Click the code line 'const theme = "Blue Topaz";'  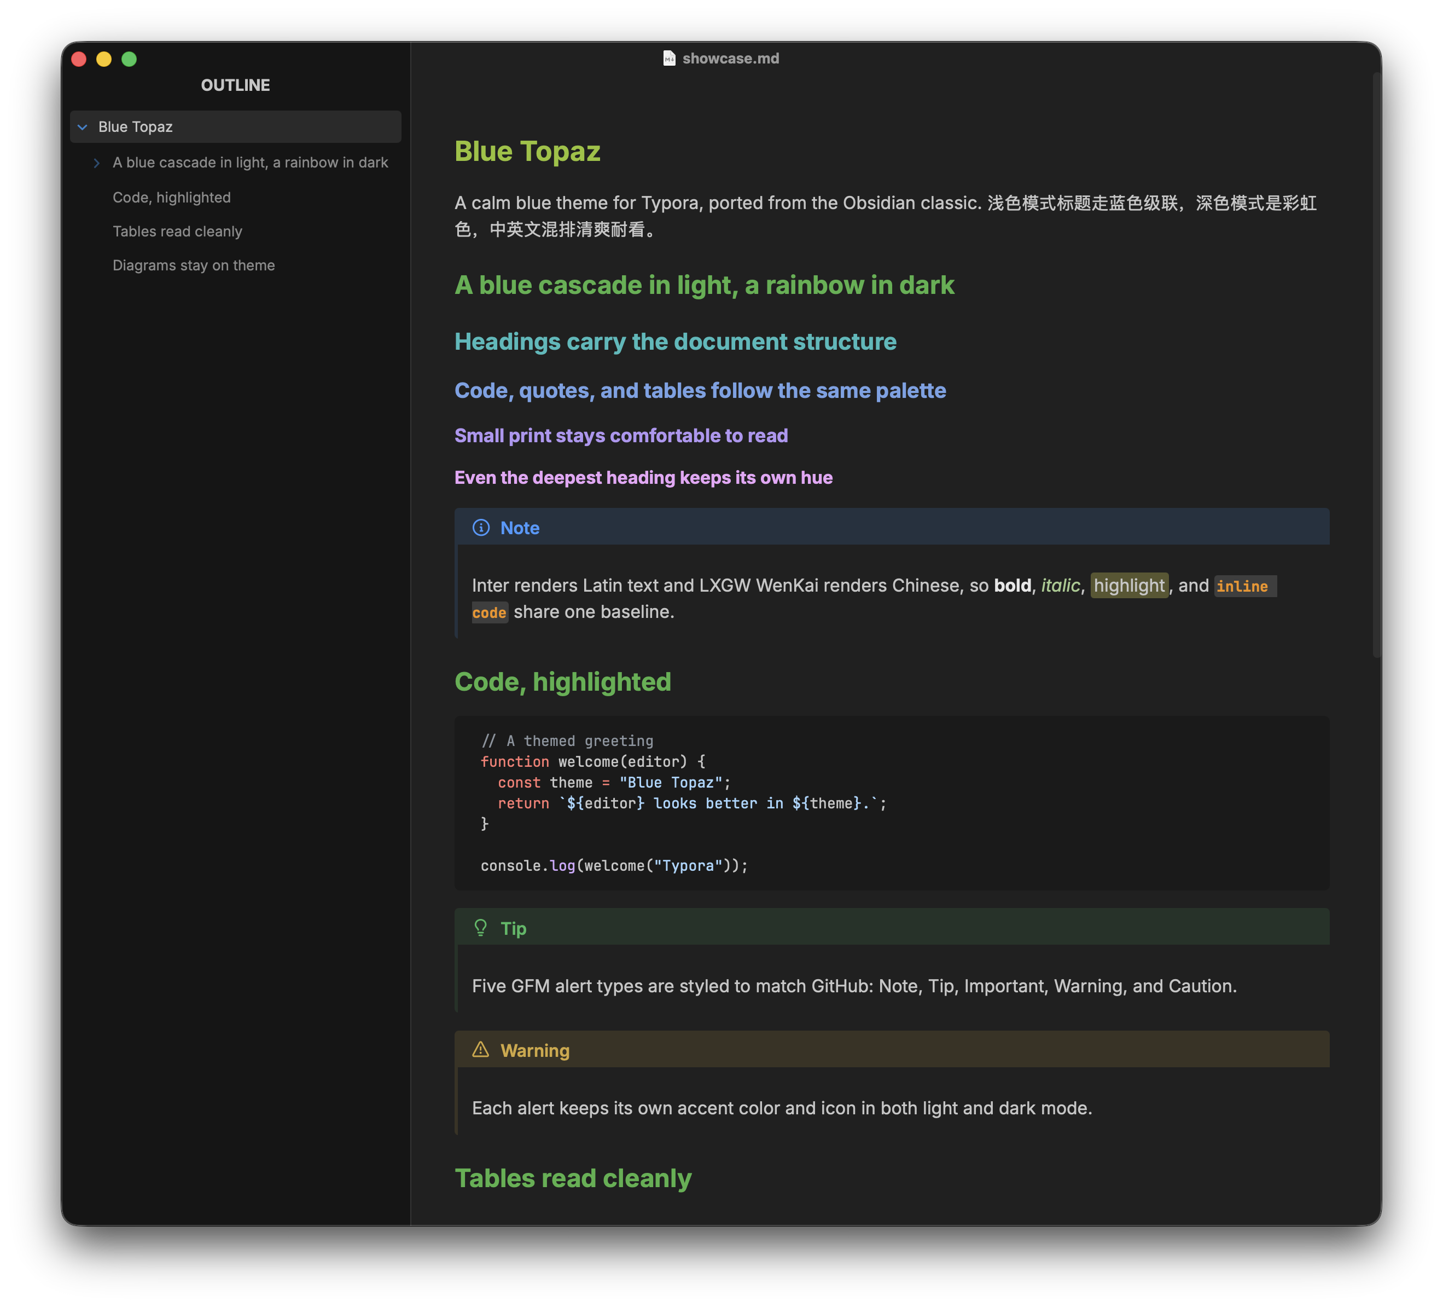point(614,782)
